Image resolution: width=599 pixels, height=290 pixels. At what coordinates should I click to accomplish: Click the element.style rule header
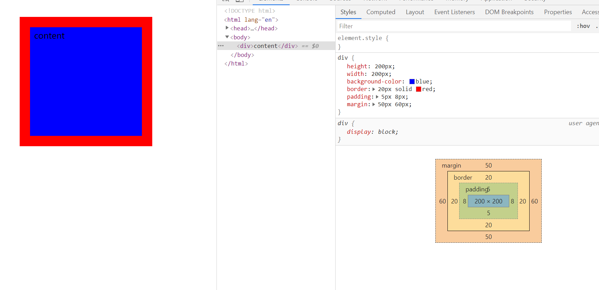click(363, 38)
